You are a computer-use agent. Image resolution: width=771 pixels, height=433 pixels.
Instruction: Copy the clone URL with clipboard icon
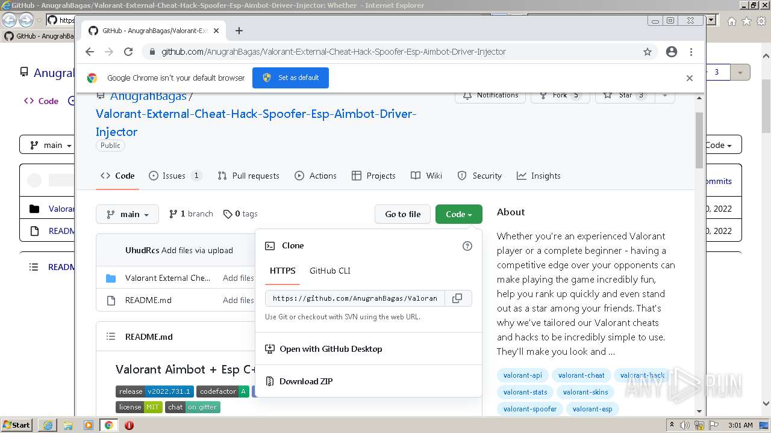[x=458, y=298]
